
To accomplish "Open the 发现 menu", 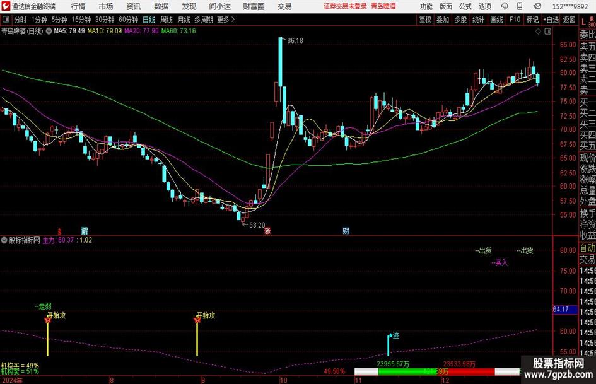I will [189, 6].
